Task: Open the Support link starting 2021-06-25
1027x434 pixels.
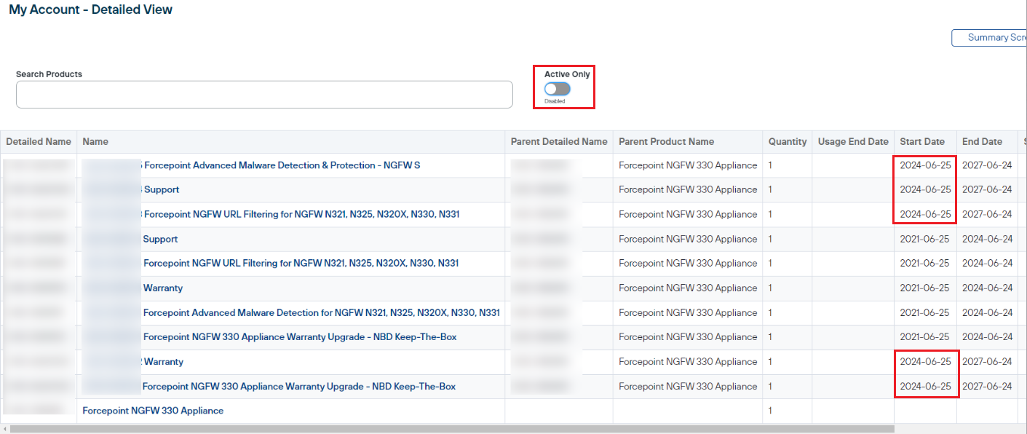Action: tap(160, 240)
